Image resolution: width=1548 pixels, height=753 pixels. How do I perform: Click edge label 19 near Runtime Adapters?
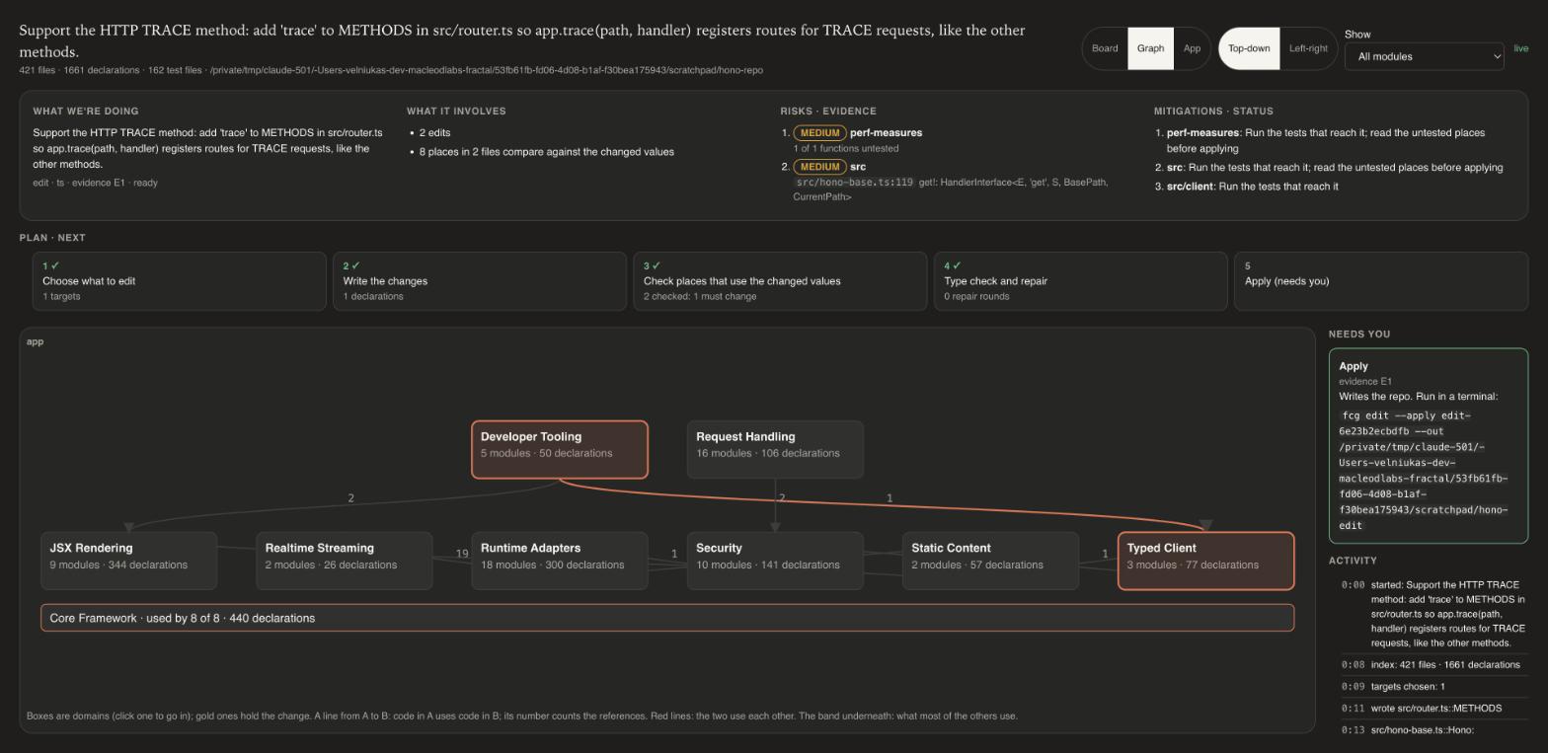[x=461, y=554]
